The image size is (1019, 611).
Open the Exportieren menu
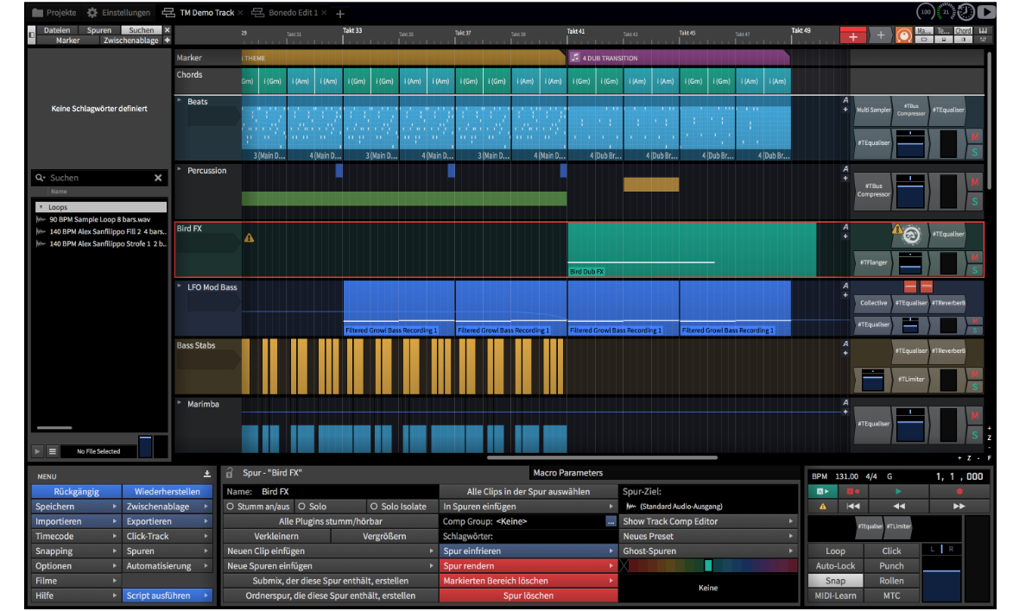point(167,521)
